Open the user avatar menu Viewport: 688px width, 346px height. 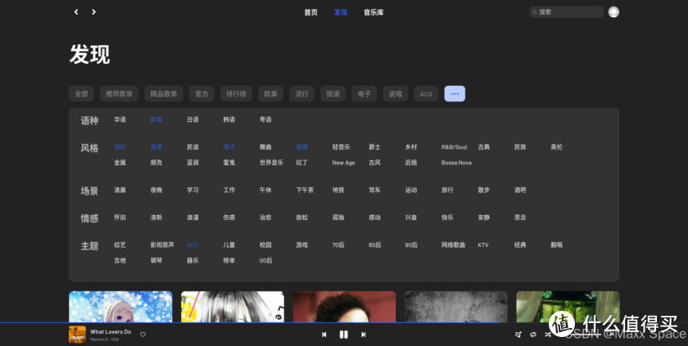[613, 11]
